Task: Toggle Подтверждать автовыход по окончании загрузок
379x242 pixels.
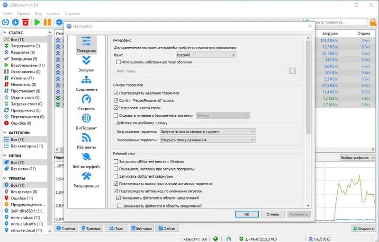Action: point(116,191)
